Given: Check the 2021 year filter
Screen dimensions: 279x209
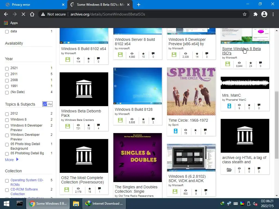Looking at the screenshot, I should 7,69.
